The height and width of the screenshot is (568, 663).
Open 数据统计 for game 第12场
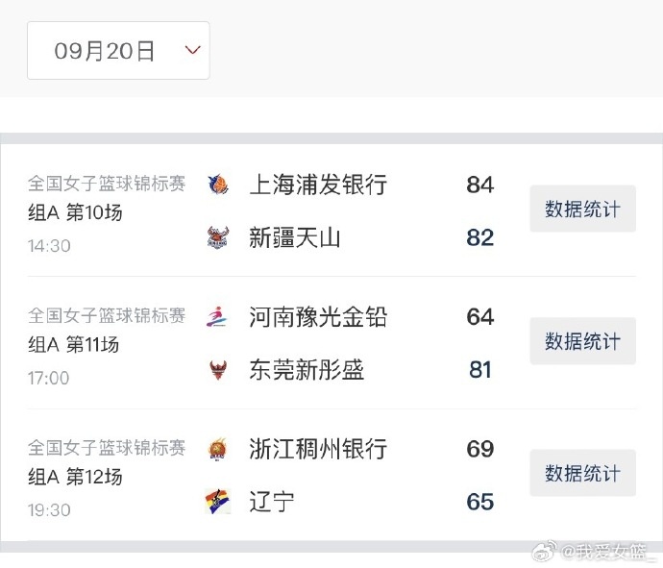[582, 473]
